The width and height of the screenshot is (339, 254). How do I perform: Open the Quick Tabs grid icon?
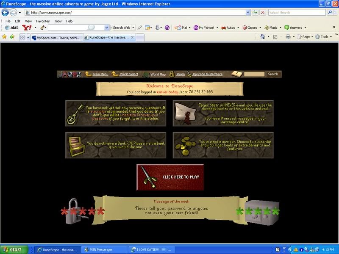tap(22, 38)
